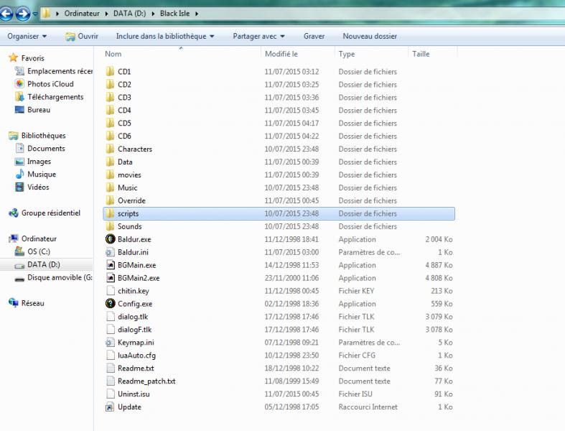
Task: Click the Keymap.ini settings file icon
Action: click(x=110, y=342)
